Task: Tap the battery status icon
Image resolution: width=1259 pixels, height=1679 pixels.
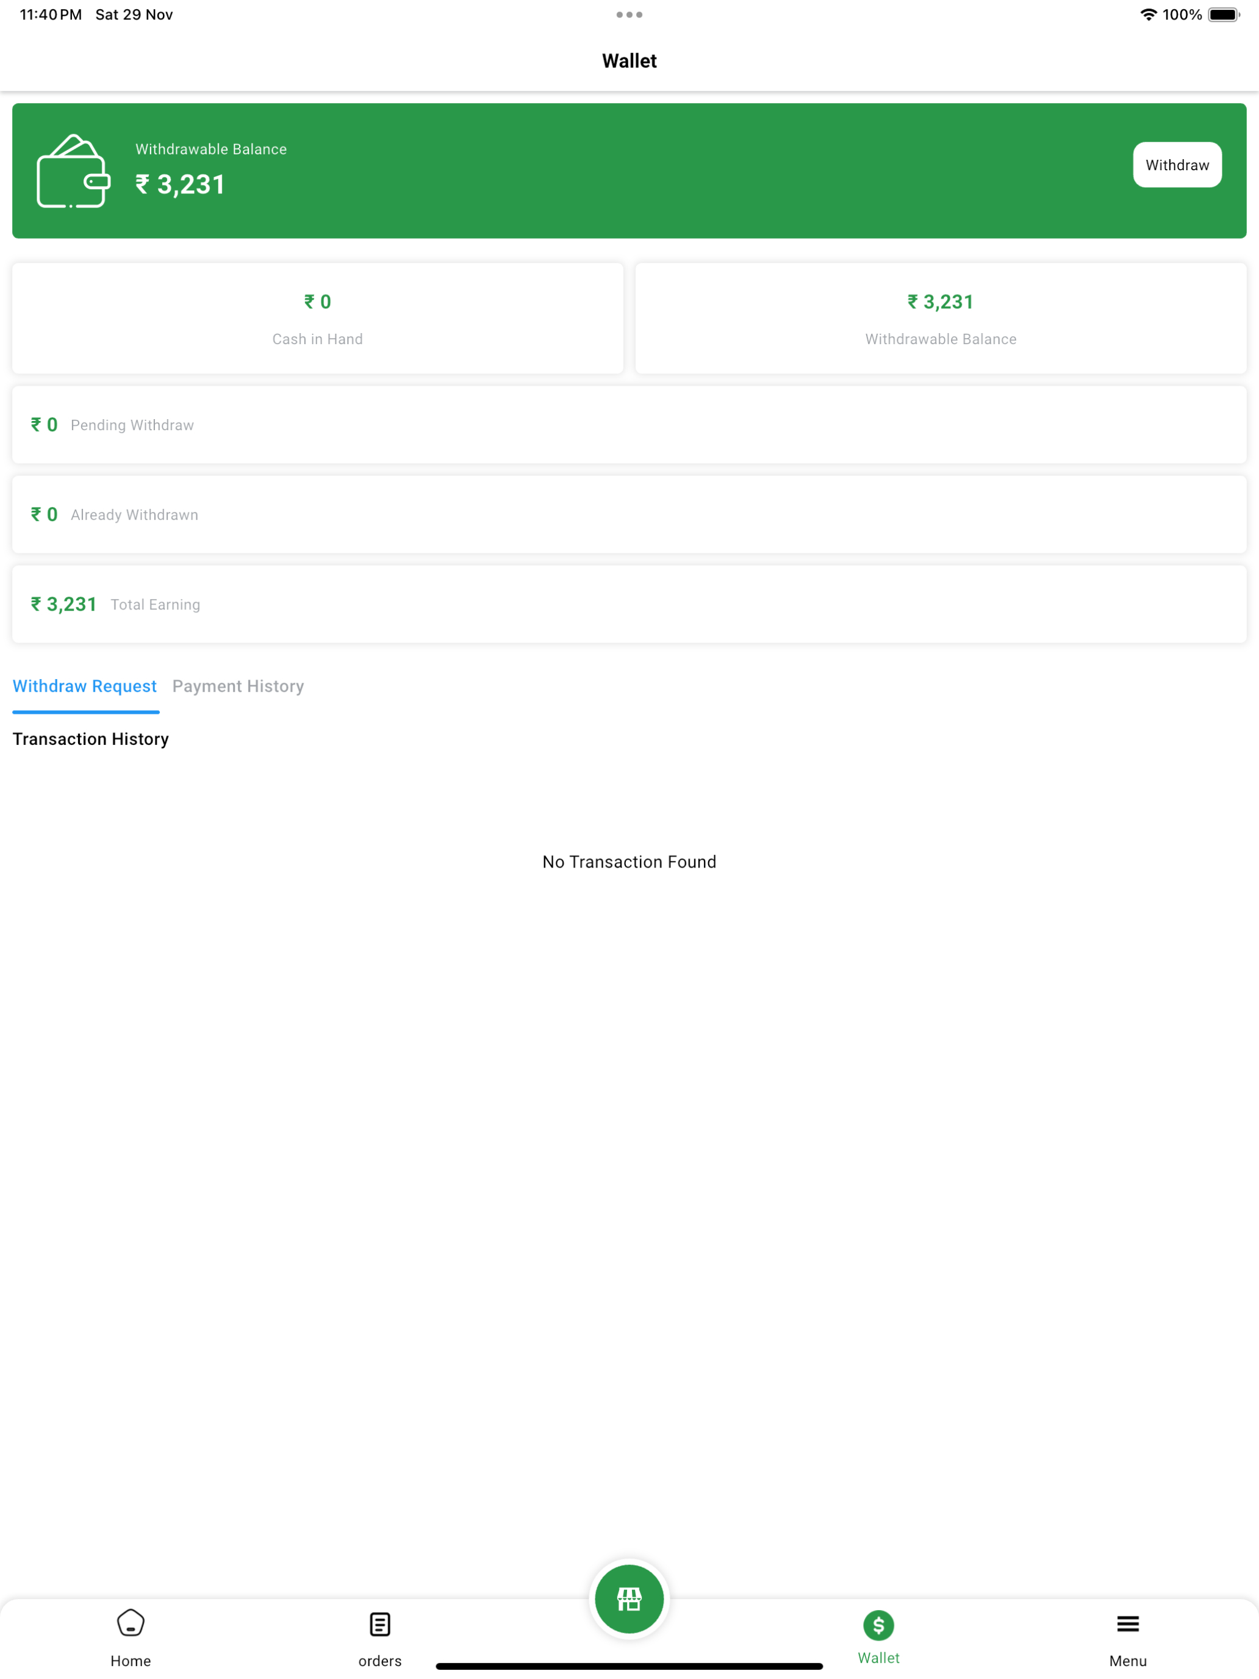Action: pos(1224,15)
